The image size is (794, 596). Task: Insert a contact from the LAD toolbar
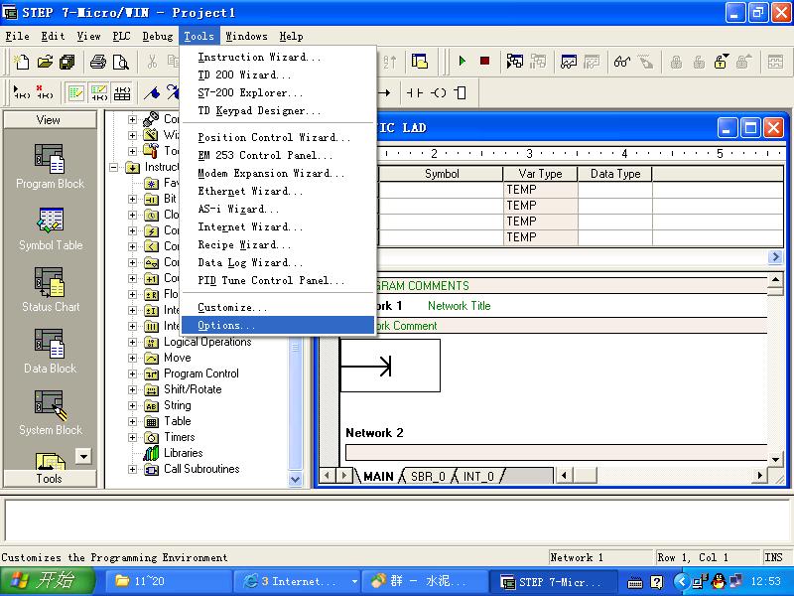tap(415, 92)
